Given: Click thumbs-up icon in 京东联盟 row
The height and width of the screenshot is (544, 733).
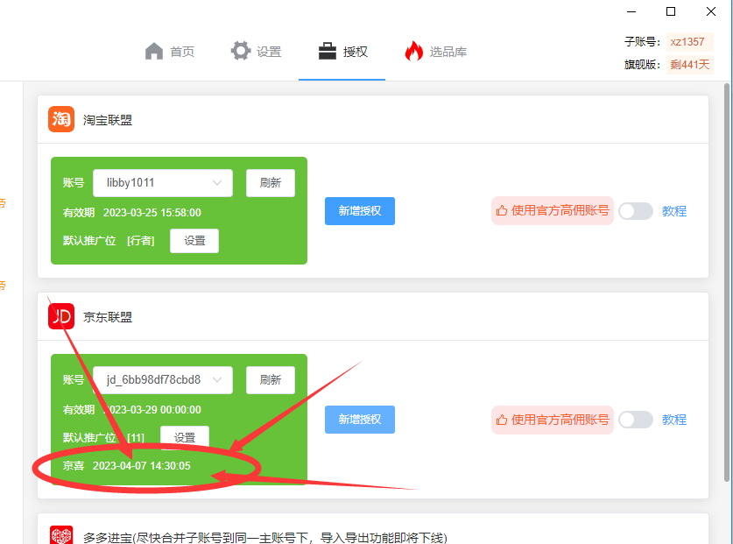Looking at the screenshot, I should click(x=502, y=420).
